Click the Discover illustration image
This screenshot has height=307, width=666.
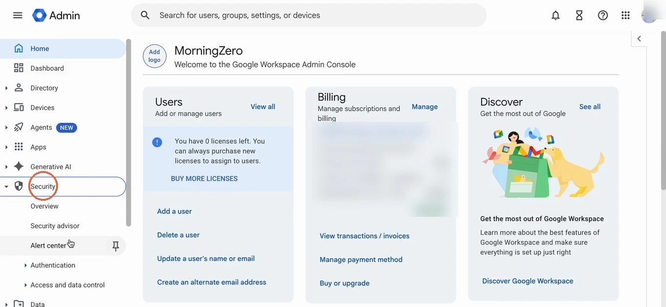(x=543, y=163)
